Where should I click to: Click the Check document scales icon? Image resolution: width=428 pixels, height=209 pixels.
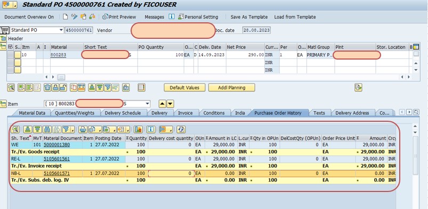(92, 17)
